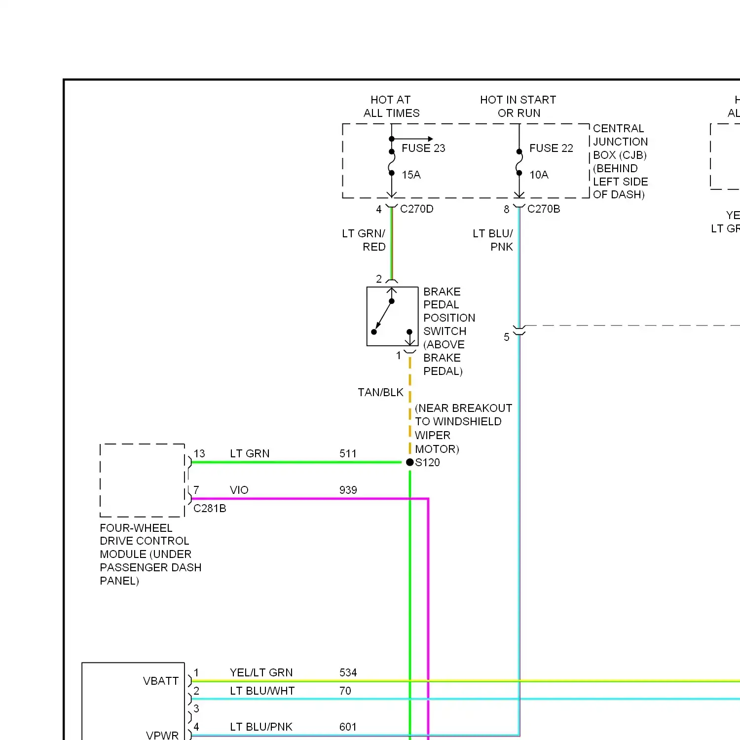Select circuit number "534"
Screen dimensions: 740x740
(348, 672)
